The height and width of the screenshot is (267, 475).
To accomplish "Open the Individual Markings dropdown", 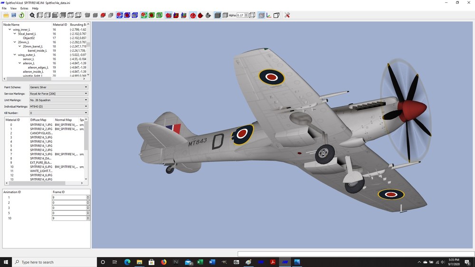I will coord(58,106).
